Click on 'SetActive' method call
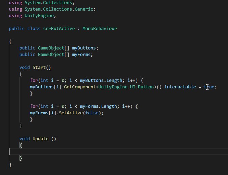This screenshot has width=228, height=175. (71, 113)
